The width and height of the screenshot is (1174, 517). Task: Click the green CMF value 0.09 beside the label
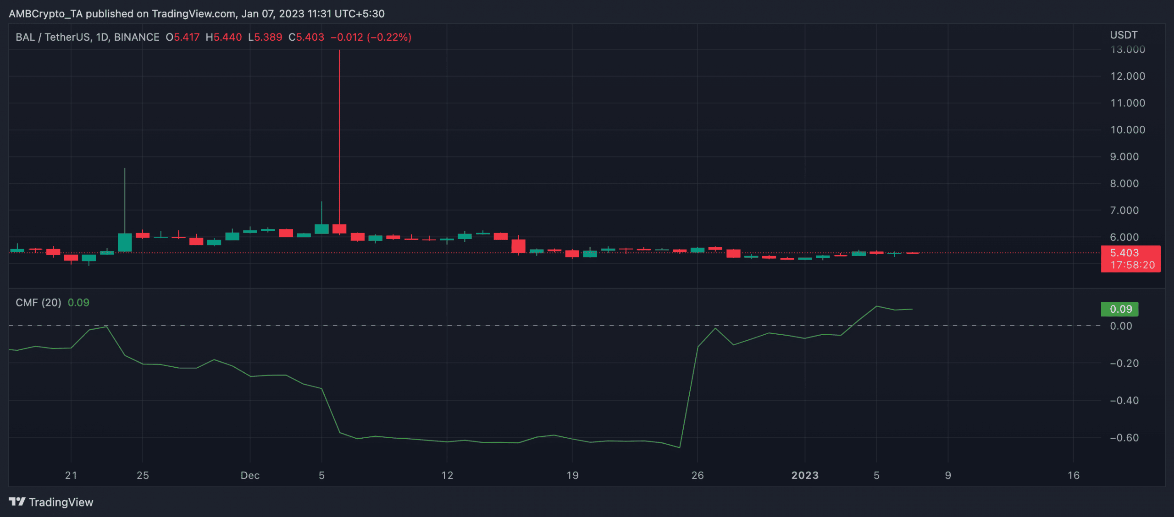(x=78, y=303)
